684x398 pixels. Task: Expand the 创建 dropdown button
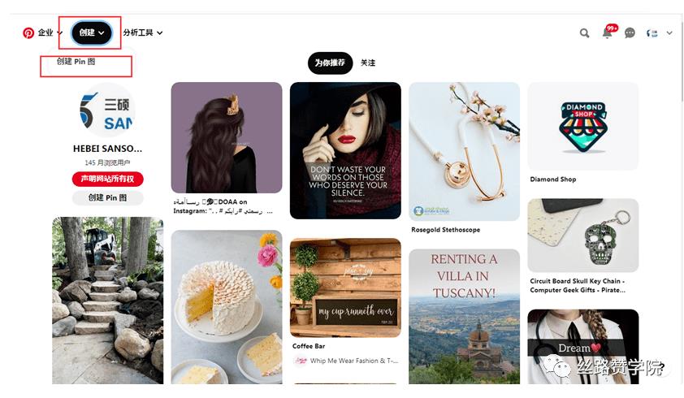tap(92, 32)
